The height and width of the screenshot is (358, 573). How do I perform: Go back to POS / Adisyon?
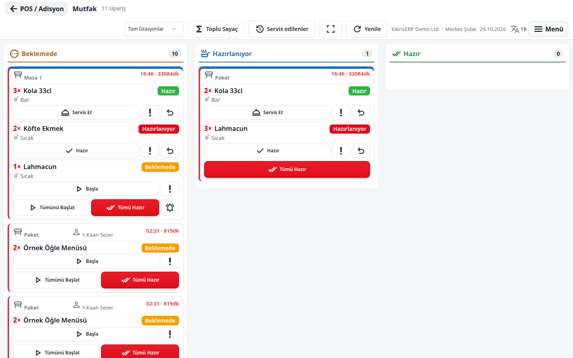pos(36,9)
